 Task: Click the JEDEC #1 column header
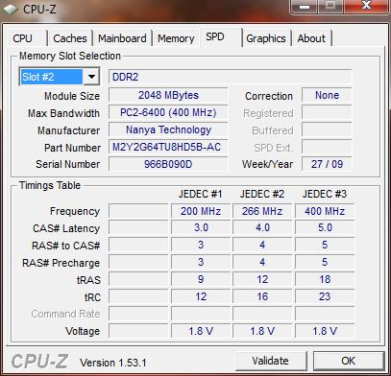(x=201, y=194)
